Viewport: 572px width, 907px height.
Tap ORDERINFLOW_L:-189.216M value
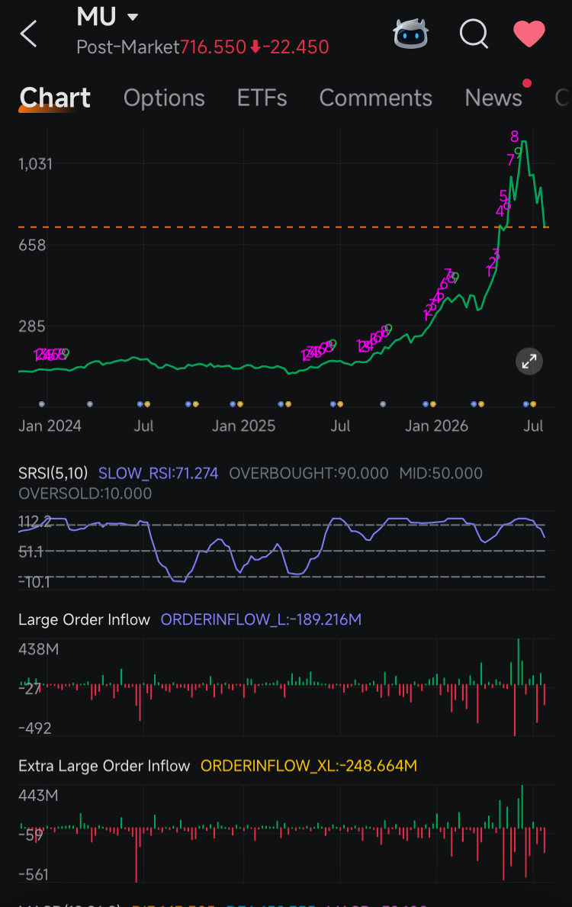coord(261,619)
